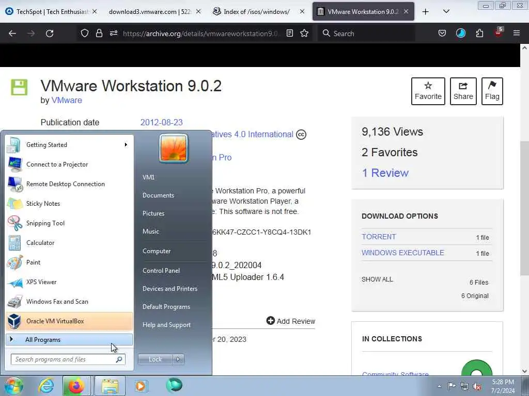
Task: Open the 1 Review link
Action: pyautogui.click(x=385, y=173)
